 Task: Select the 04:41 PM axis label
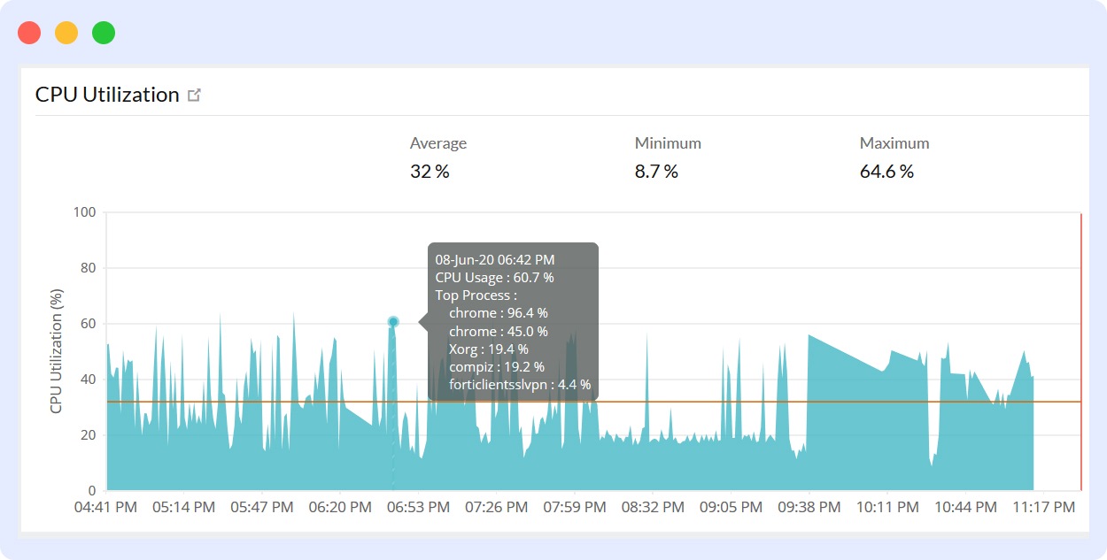[x=107, y=507]
